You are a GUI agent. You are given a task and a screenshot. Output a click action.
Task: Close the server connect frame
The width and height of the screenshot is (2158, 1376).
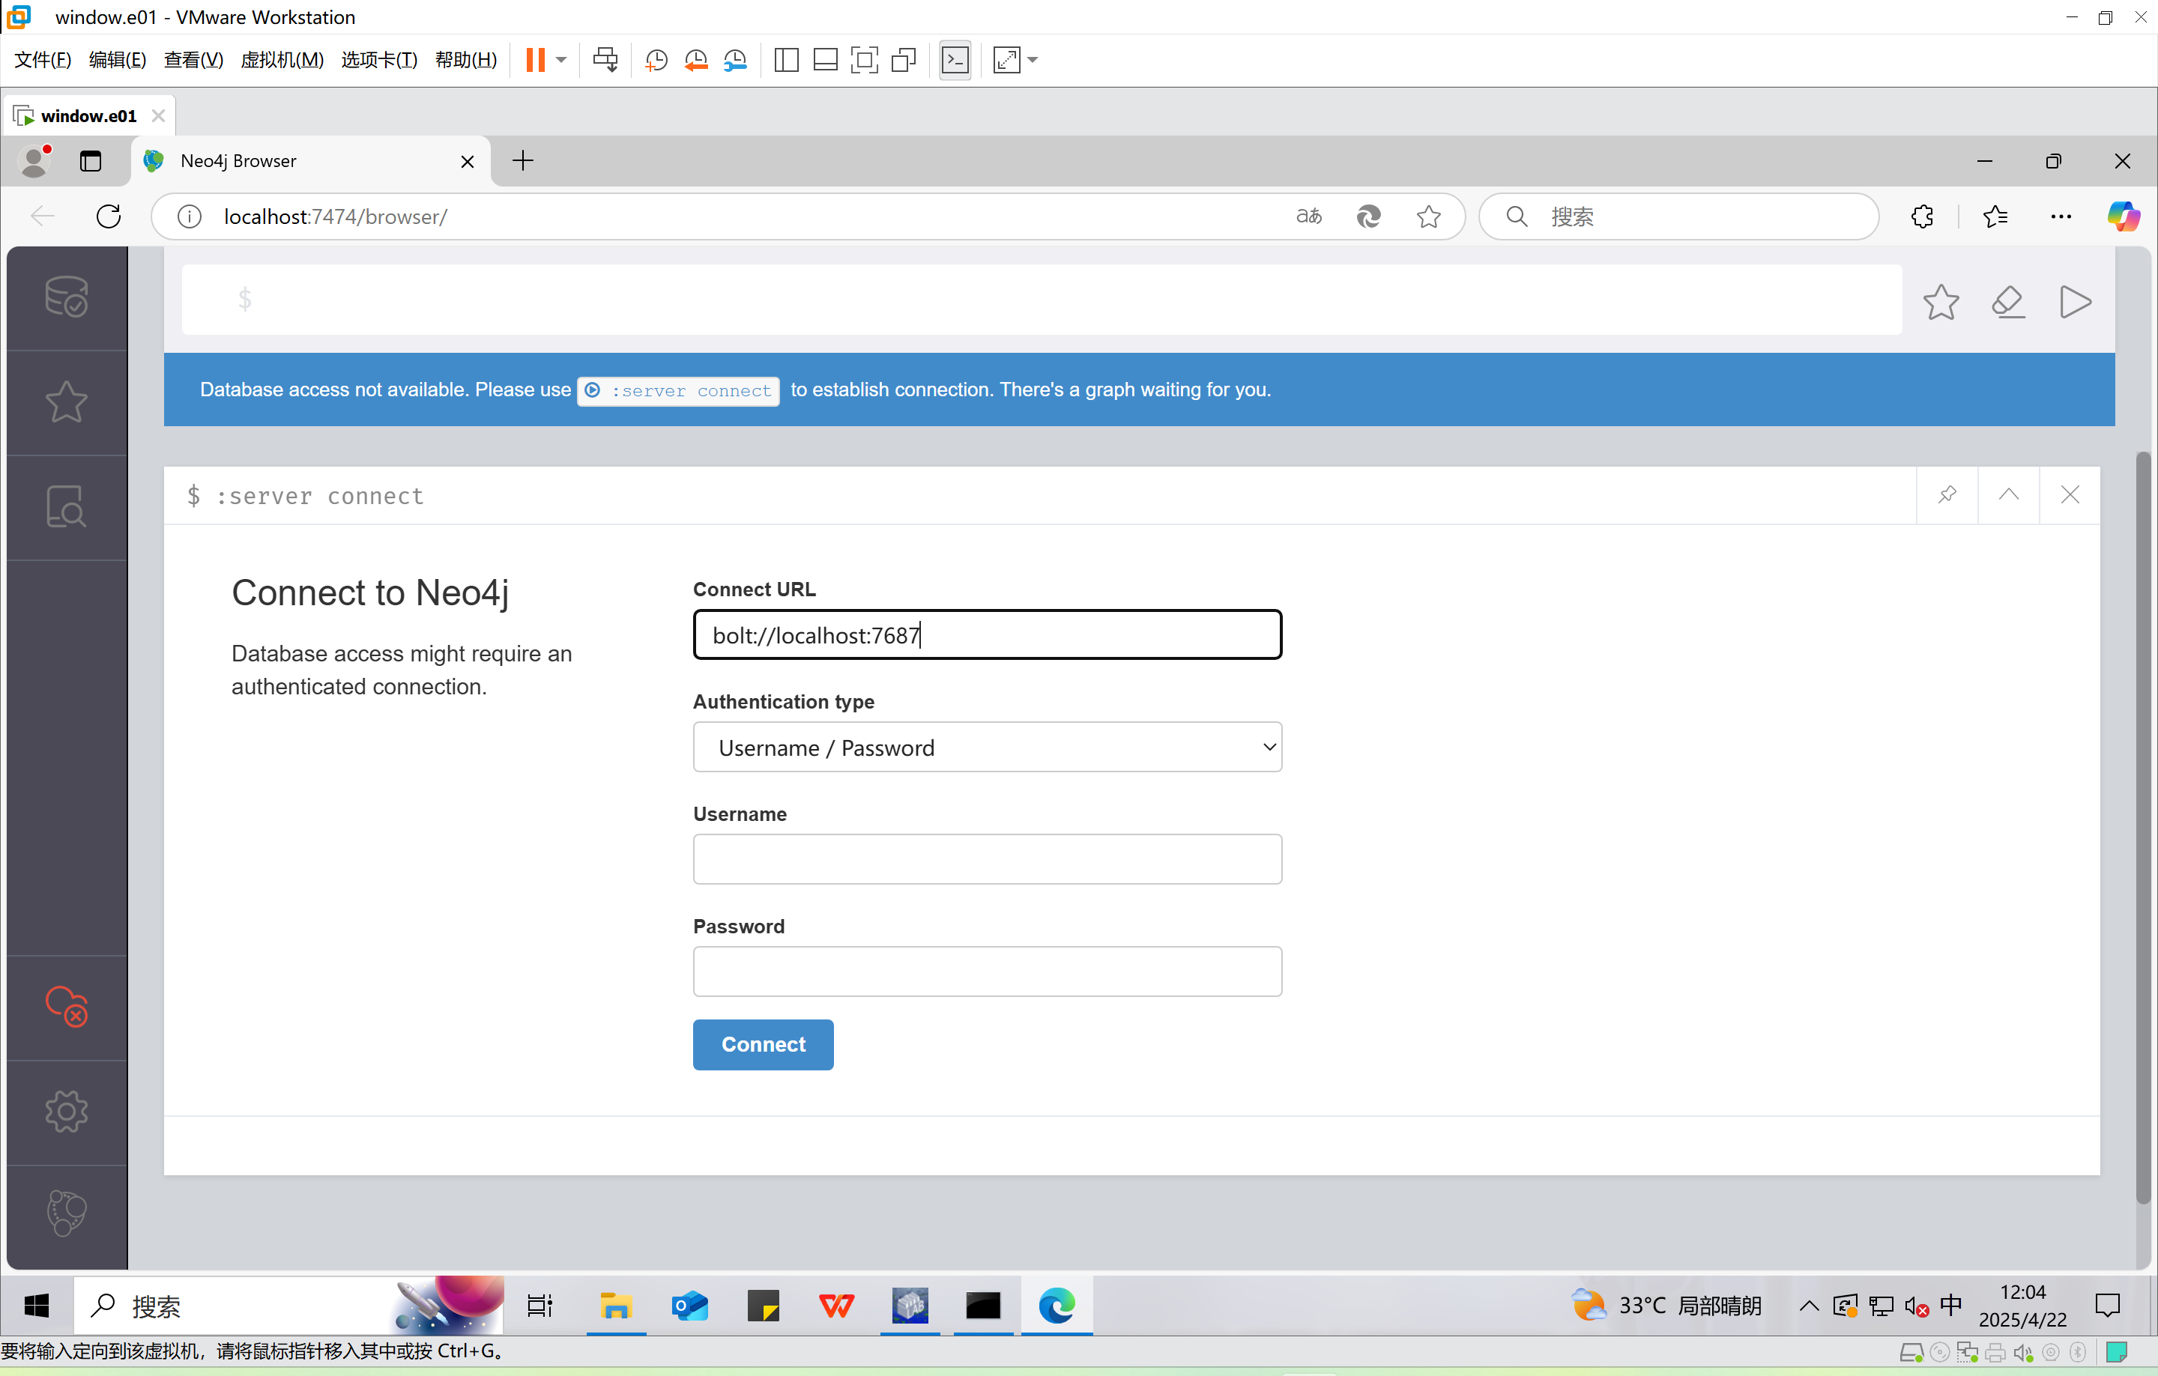[2070, 494]
